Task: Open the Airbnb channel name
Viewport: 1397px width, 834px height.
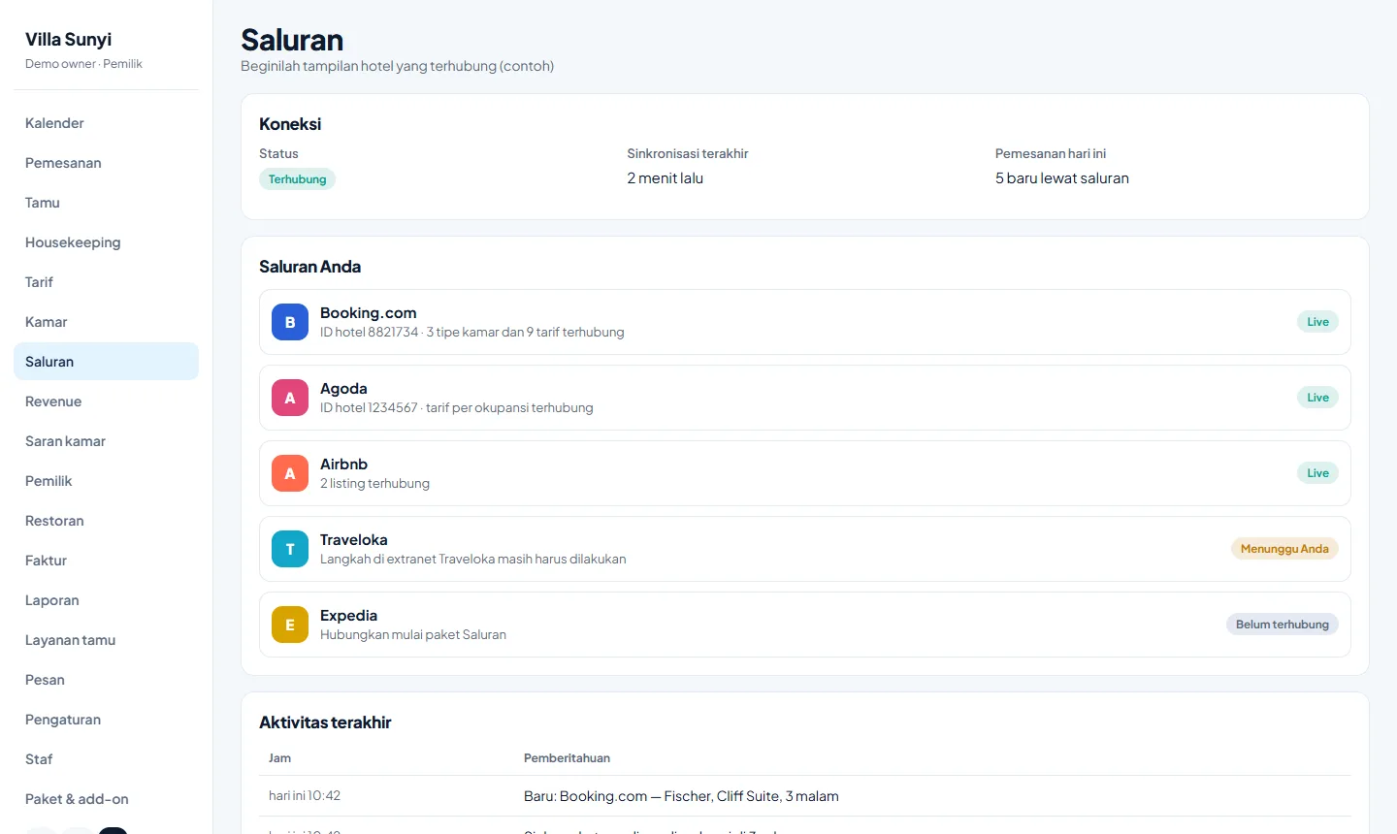Action: (x=343, y=465)
